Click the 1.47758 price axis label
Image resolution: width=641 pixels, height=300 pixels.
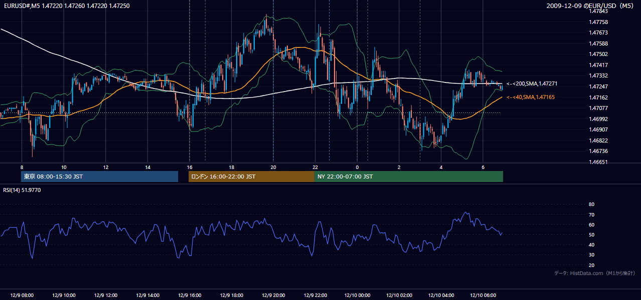click(x=598, y=22)
